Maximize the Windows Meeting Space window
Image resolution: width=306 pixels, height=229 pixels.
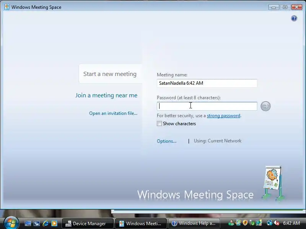point(285,7)
